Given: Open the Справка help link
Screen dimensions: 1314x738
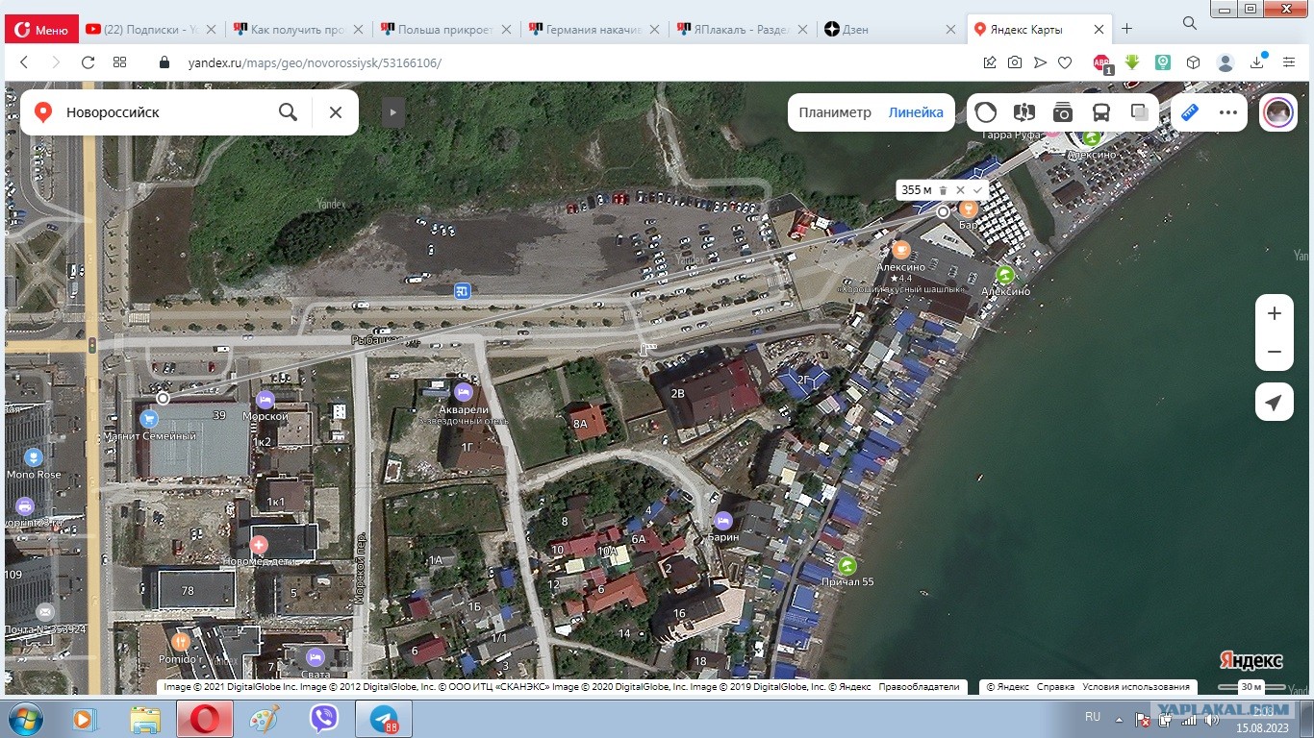Looking at the screenshot, I should point(1055,687).
